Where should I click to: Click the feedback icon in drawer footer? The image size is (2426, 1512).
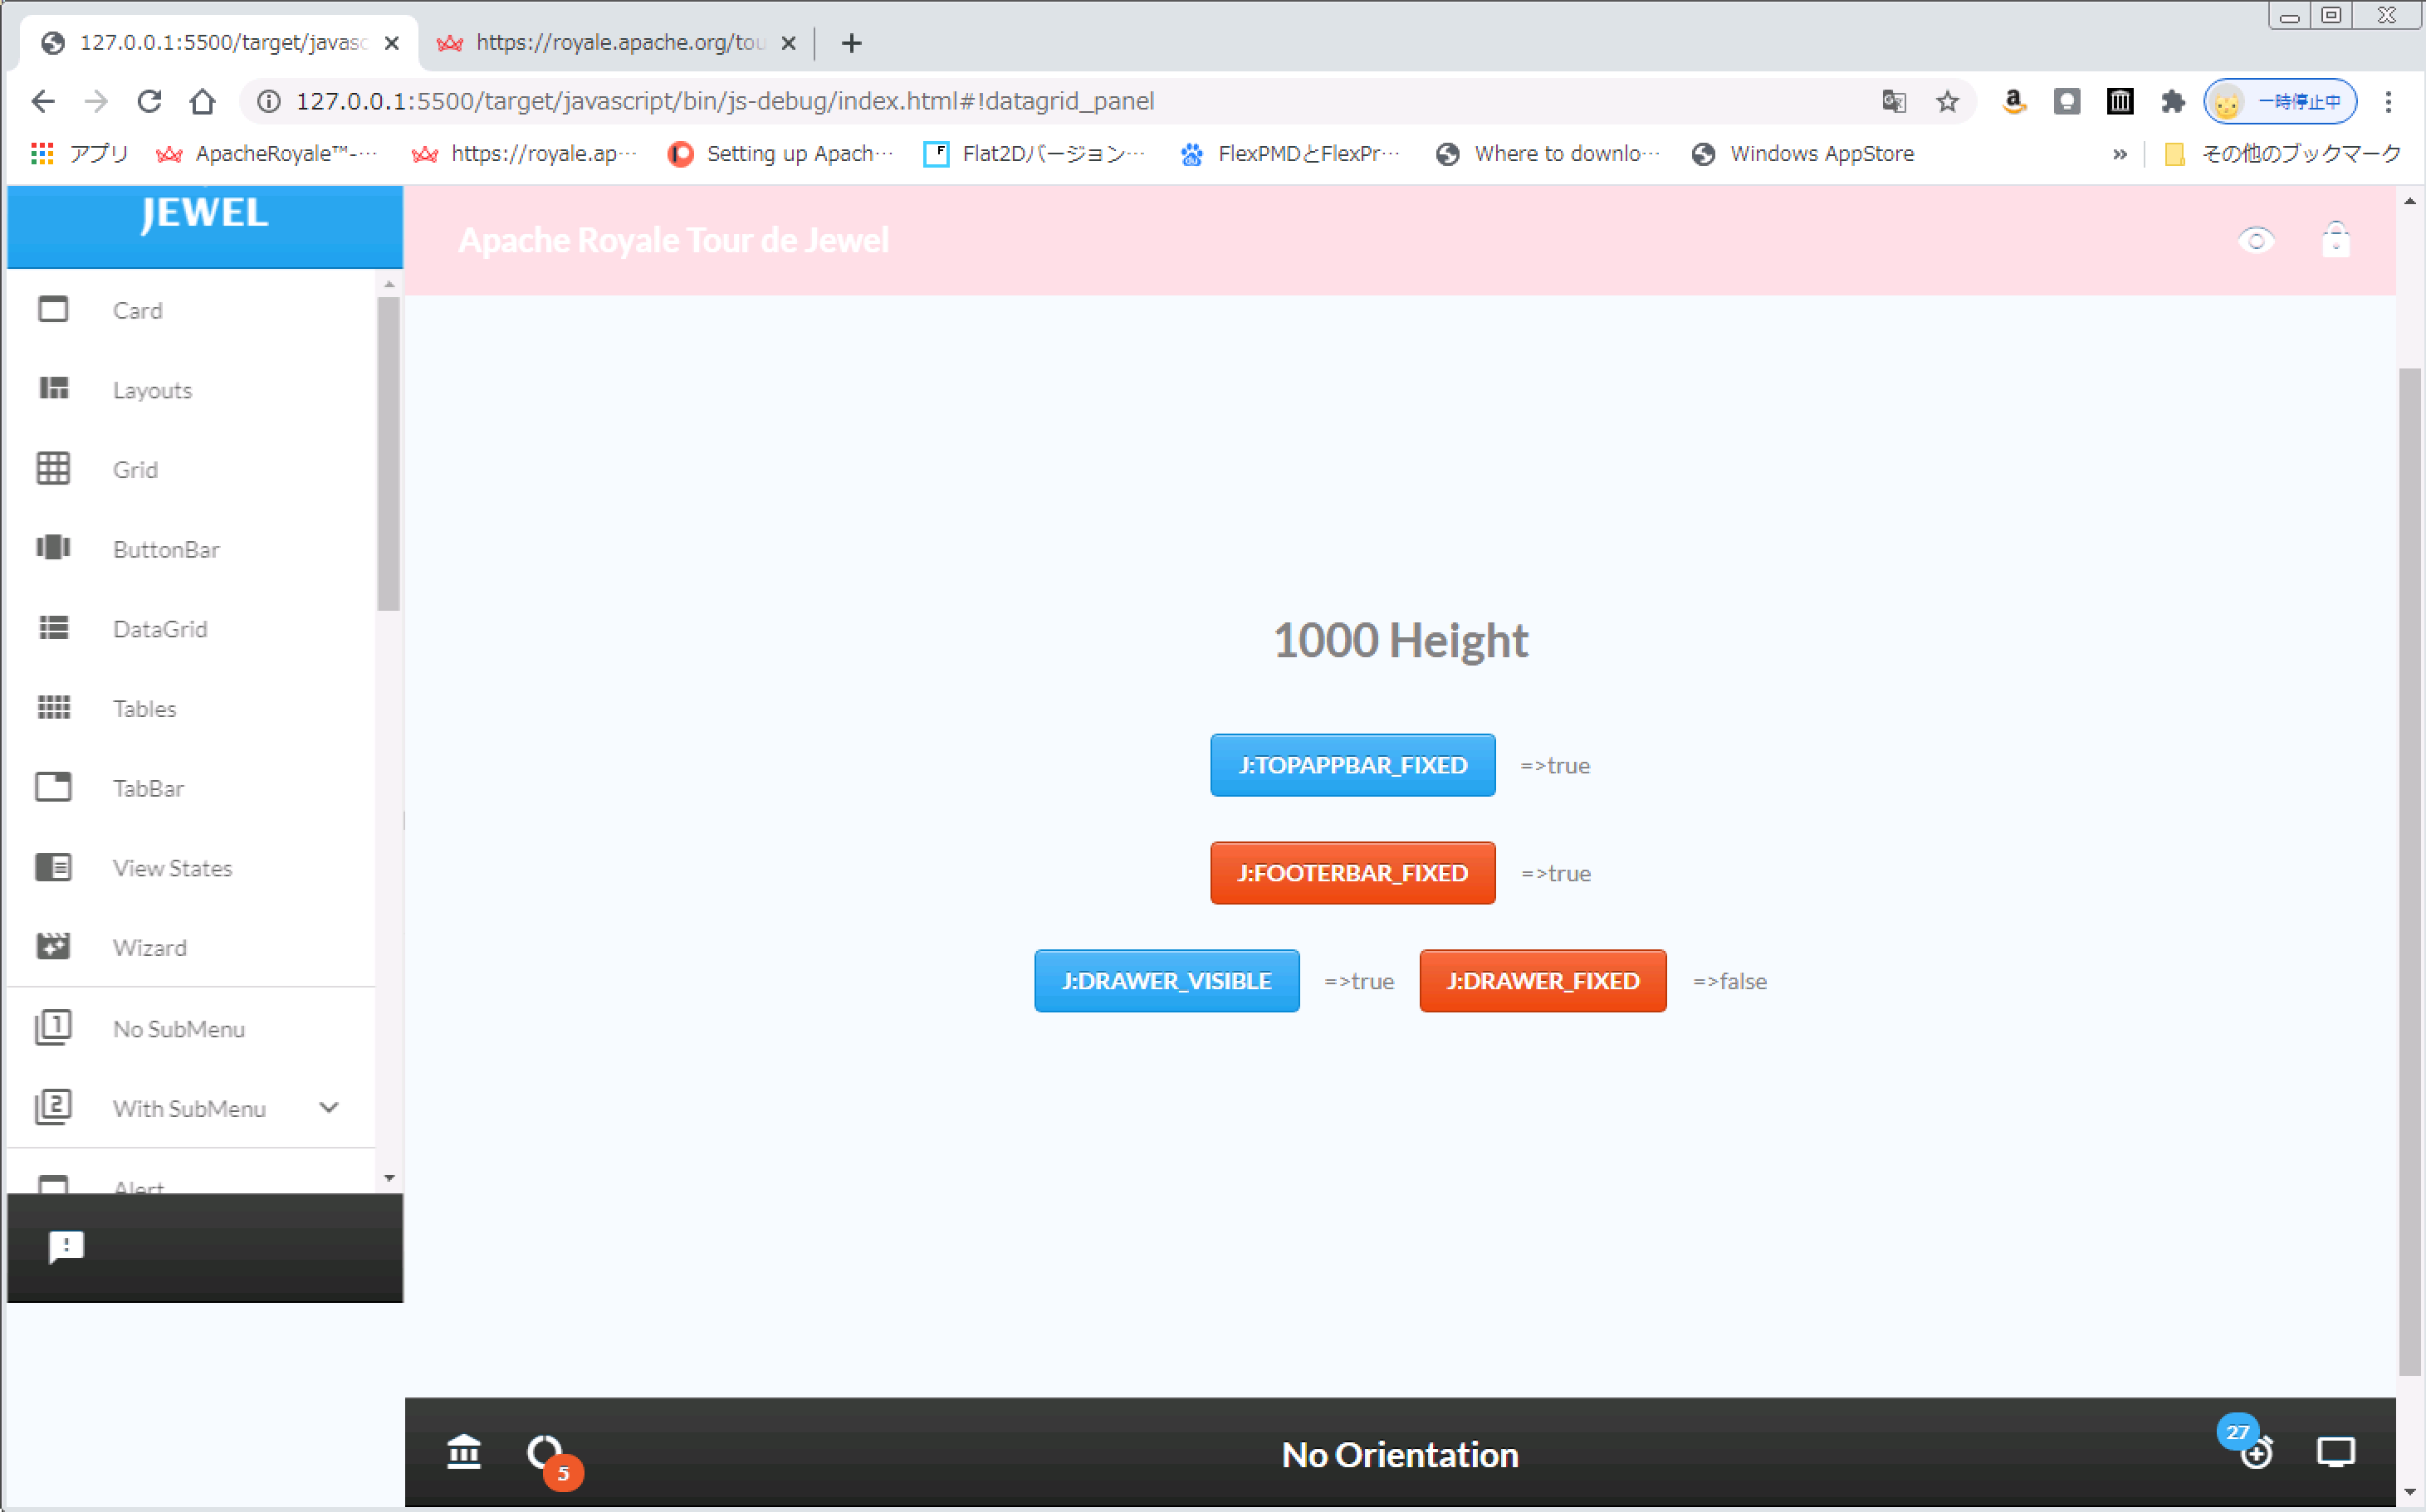point(66,1246)
